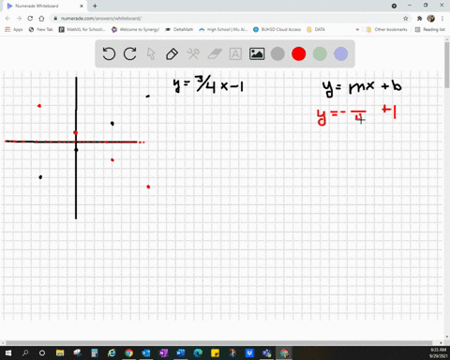This screenshot has width=450, height=360.
Task: Select the eraser tool
Action: click(215, 53)
